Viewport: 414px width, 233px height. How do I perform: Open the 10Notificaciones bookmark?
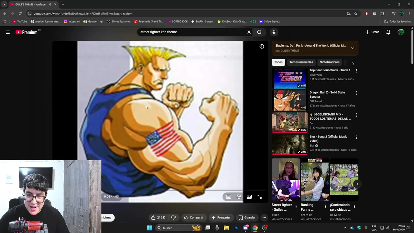point(118,22)
